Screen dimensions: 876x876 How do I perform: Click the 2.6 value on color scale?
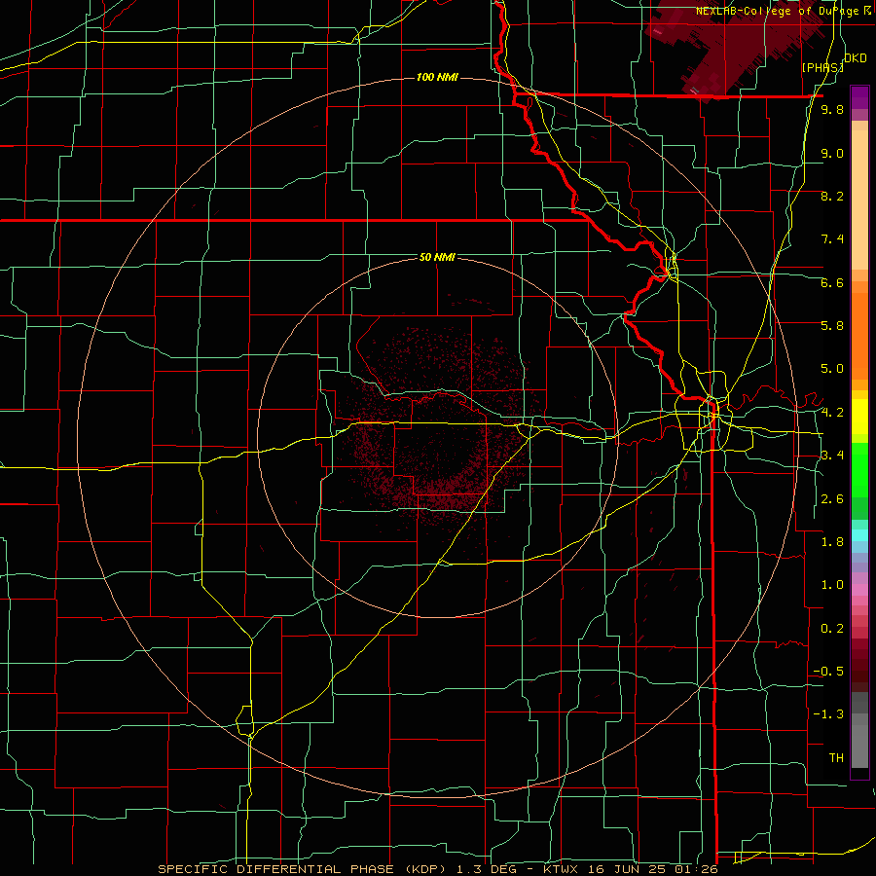(x=832, y=499)
